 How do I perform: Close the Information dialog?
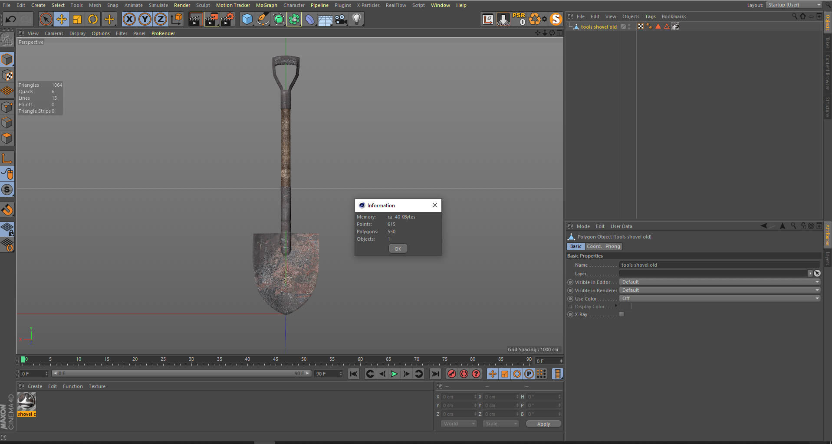point(435,205)
